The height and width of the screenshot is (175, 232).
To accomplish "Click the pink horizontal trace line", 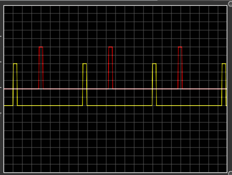I will (116, 89).
